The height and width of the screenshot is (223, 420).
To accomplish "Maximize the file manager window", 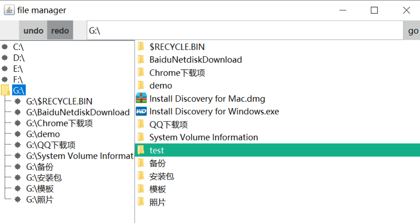I will (374, 10).
